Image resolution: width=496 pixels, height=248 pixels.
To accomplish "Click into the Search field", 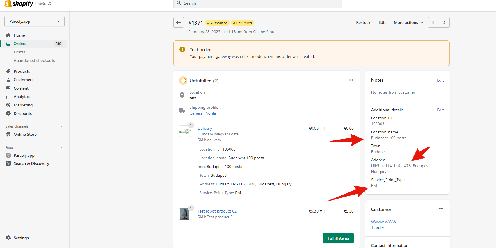I will coord(258,3).
